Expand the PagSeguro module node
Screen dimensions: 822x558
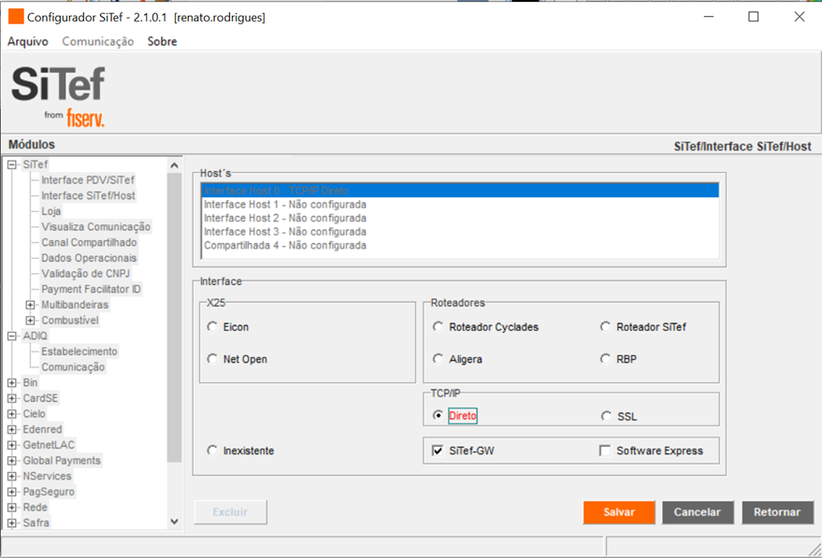click(x=12, y=492)
